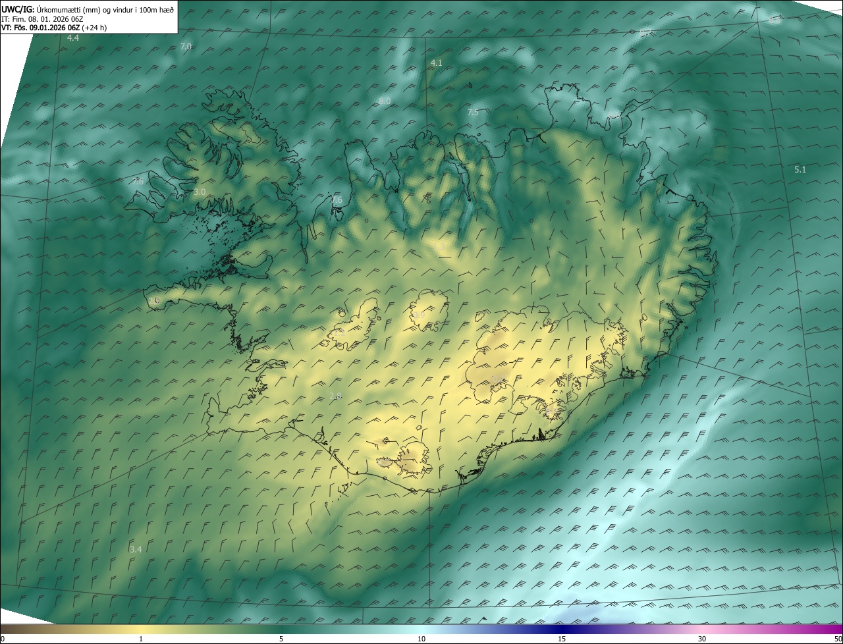
Task: Click the 4.1 value label on the map
Action: (436, 63)
